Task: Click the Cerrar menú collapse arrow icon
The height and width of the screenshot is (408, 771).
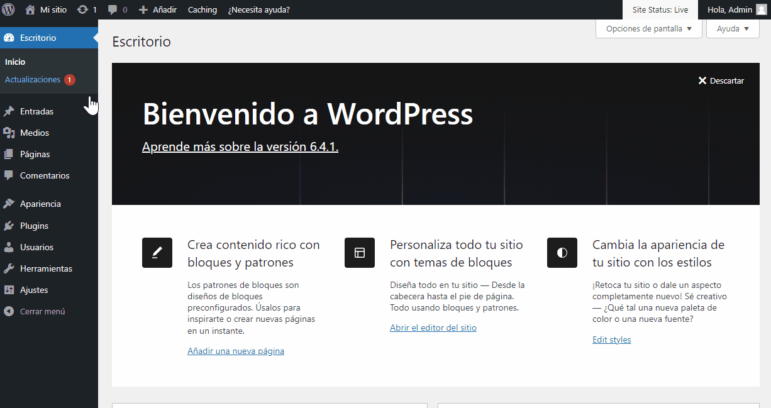Action: (x=9, y=311)
